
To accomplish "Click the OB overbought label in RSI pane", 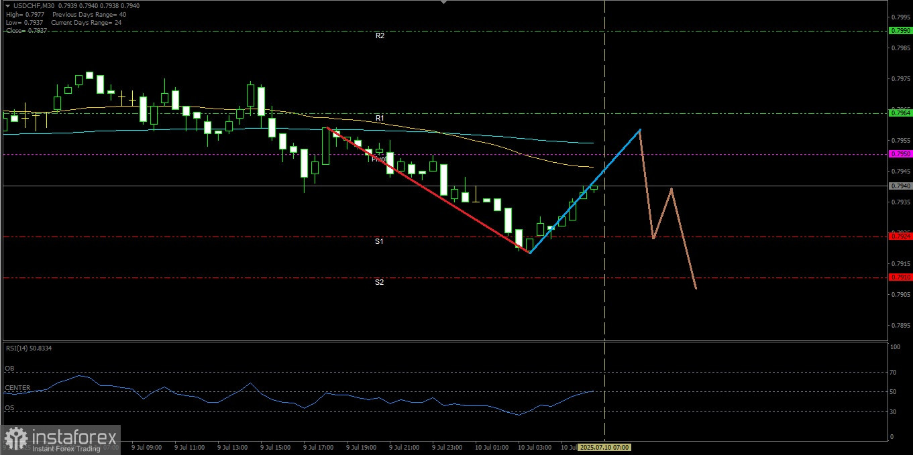I will pos(9,369).
